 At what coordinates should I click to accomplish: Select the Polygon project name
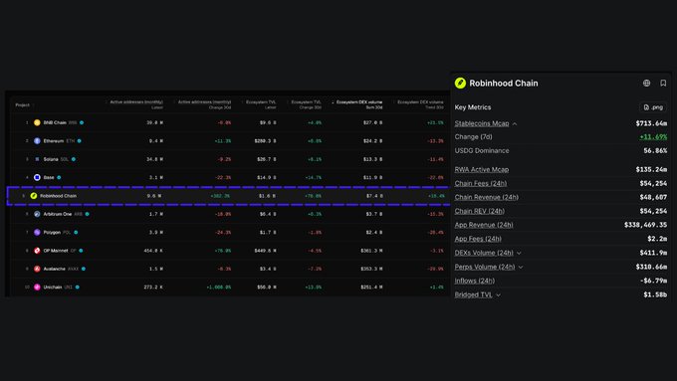click(52, 232)
